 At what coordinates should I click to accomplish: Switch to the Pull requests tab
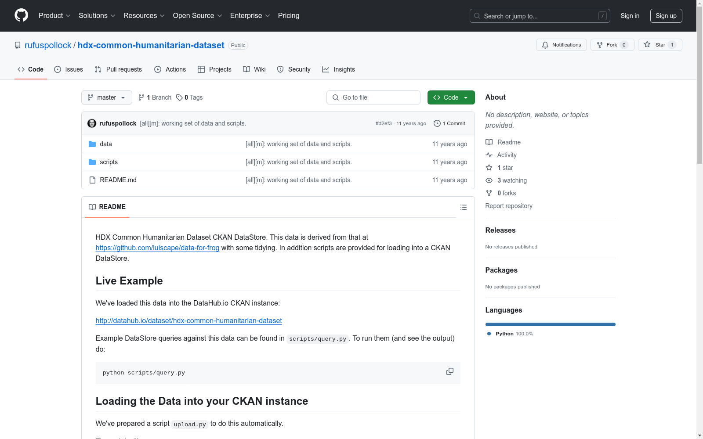[x=118, y=69]
